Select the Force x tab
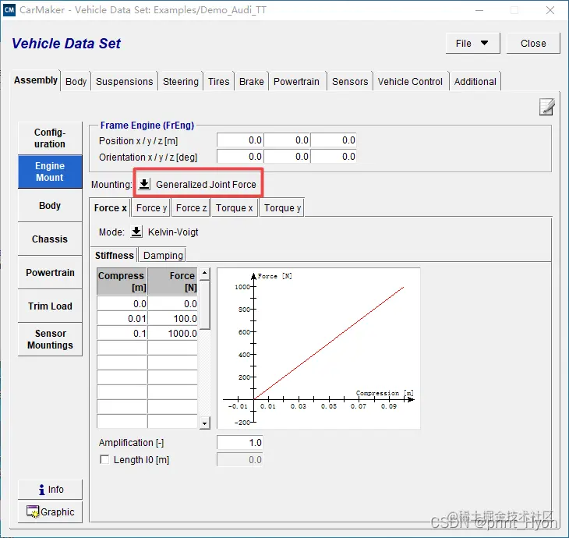This screenshot has width=569, height=538. [x=110, y=207]
